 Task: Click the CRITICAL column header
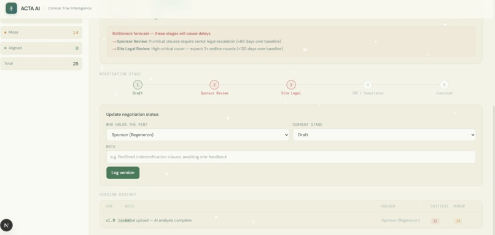[x=440, y=206]
